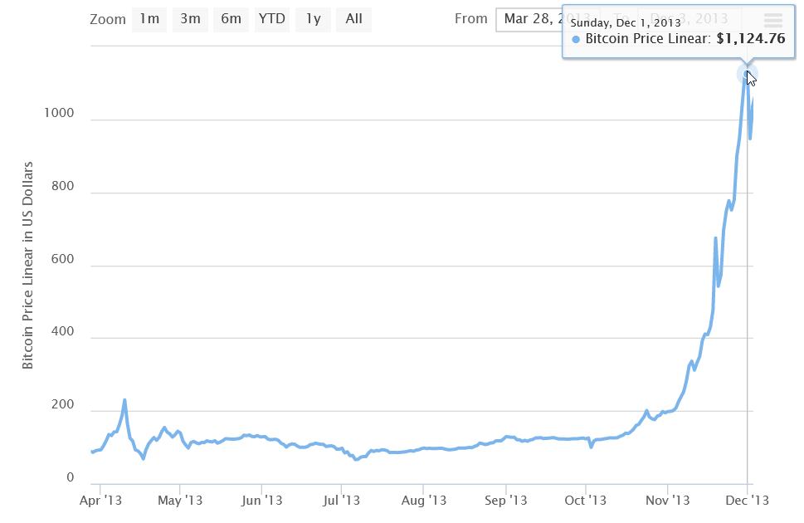Screen dimensions: 804x523
Task: Click the Apr '13 axis label
Action: (100, 501)
